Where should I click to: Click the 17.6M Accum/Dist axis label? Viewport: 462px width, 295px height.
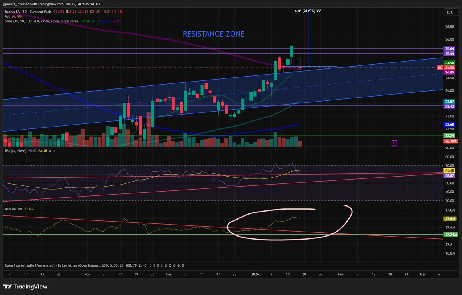click(450, 218)
